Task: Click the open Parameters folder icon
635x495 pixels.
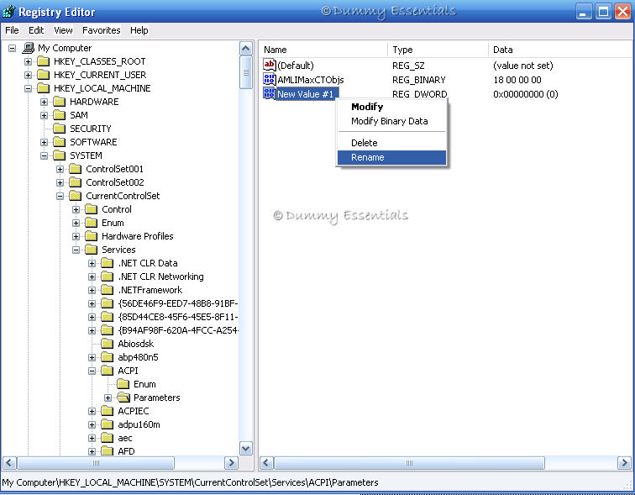Action: (x=123, y=398)
